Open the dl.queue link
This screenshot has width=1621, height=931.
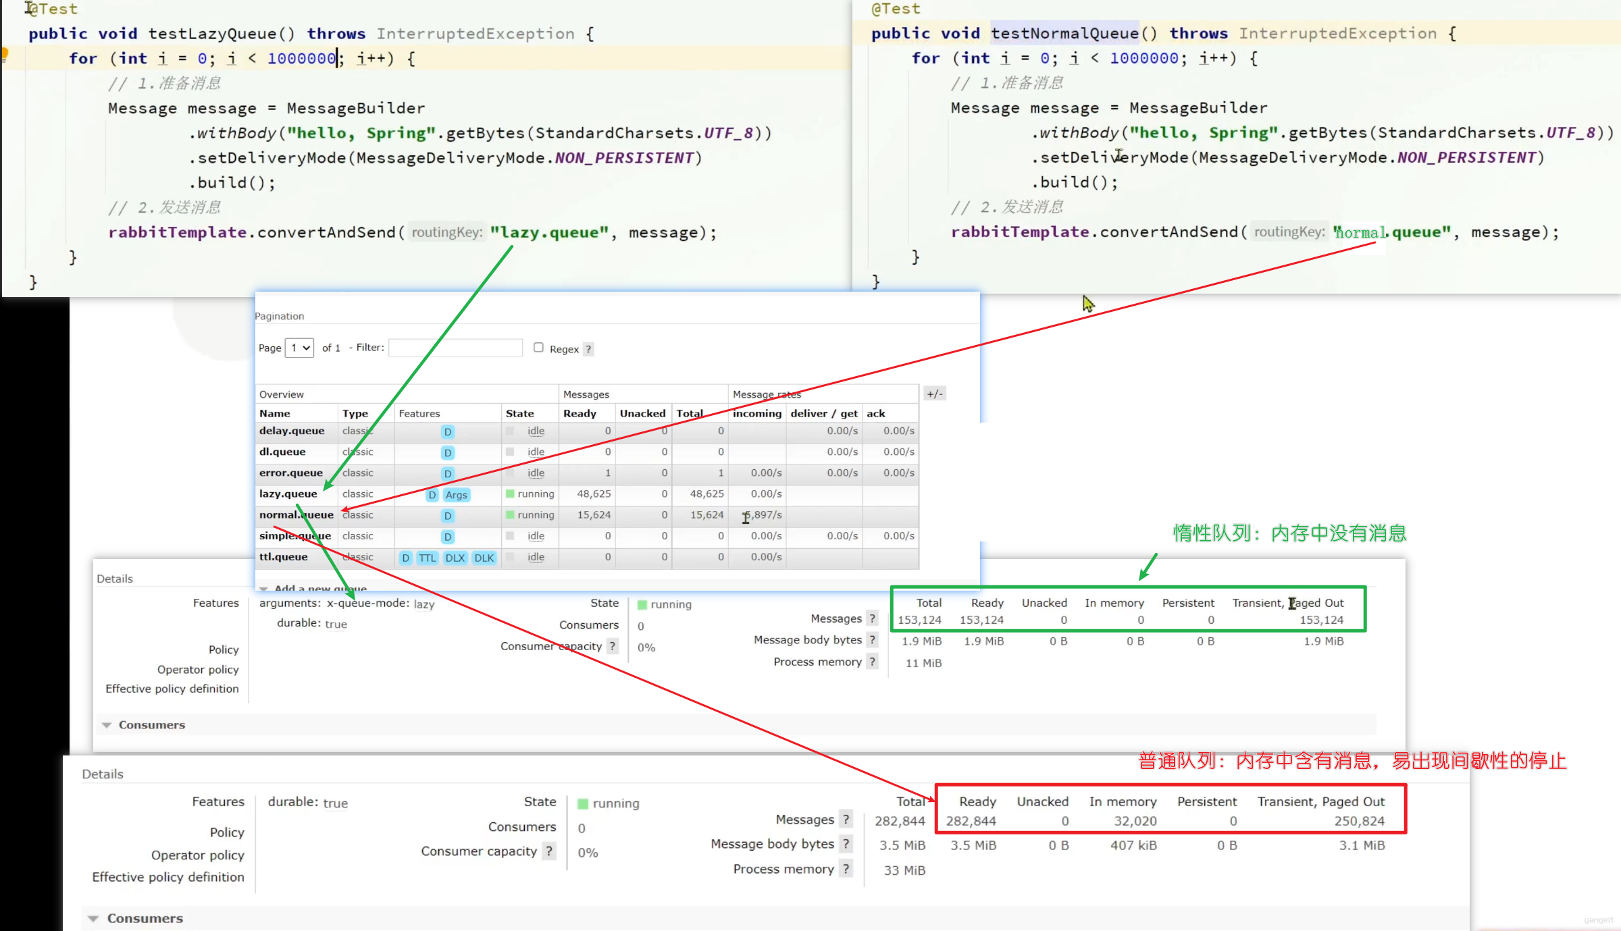pos(282,452)
